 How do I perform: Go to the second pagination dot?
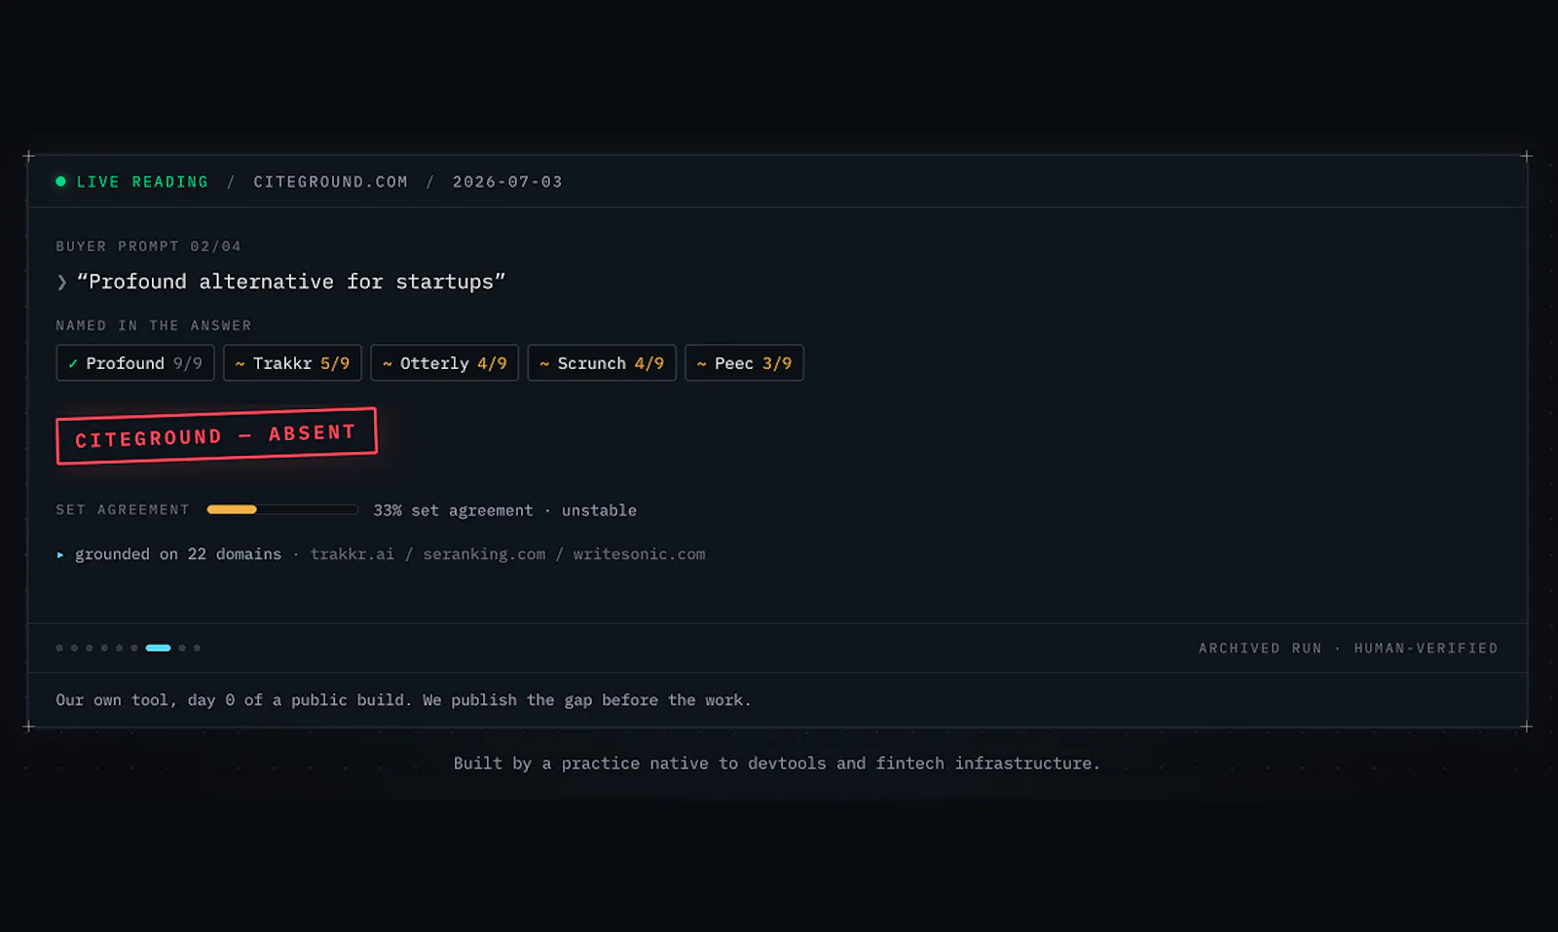(x=74, y=648)
